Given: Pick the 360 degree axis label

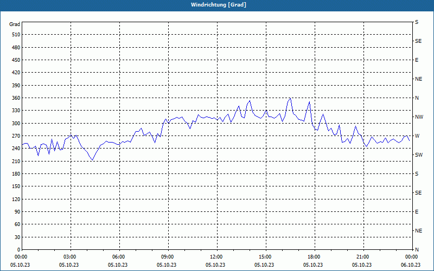Looking at the screenshot, I should click(x=16, y=98).
